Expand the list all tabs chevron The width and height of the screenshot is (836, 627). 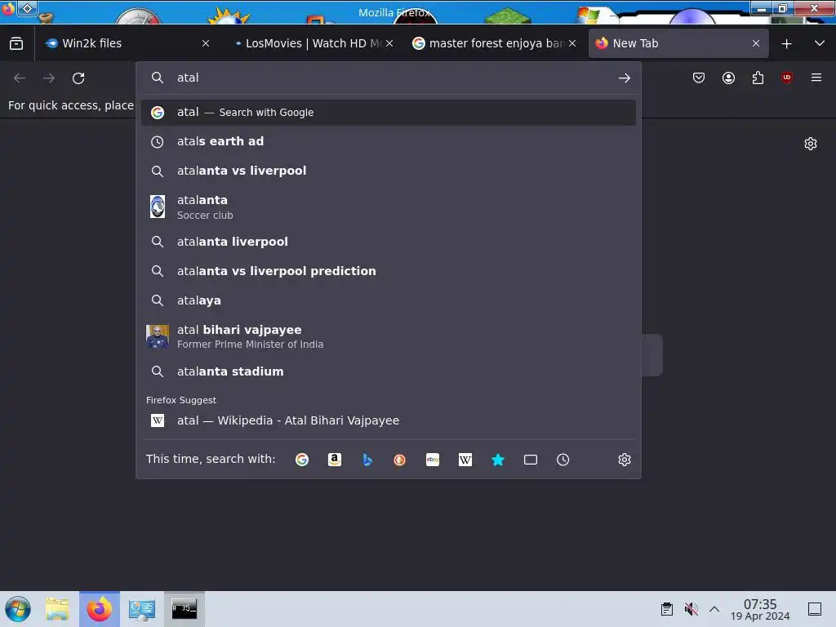coord(820,44)
